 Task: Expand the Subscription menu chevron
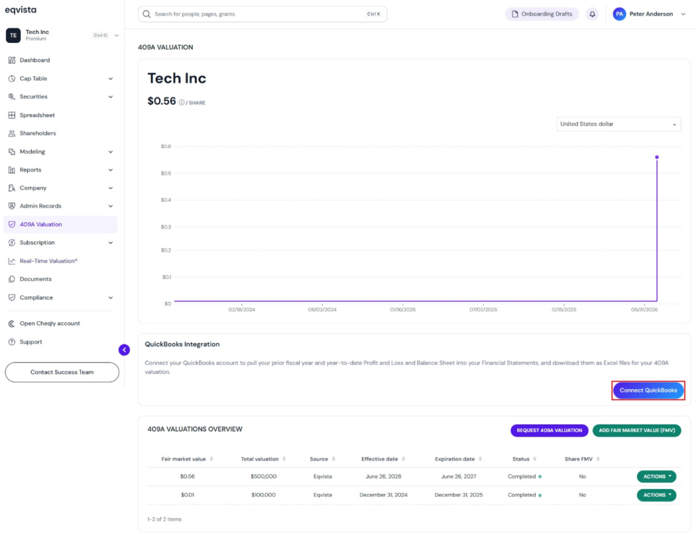click(111, 243)
